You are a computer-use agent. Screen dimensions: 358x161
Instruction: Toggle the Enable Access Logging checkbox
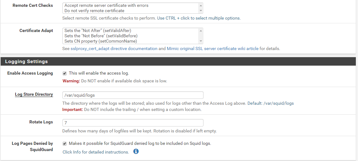click(65, 73)
